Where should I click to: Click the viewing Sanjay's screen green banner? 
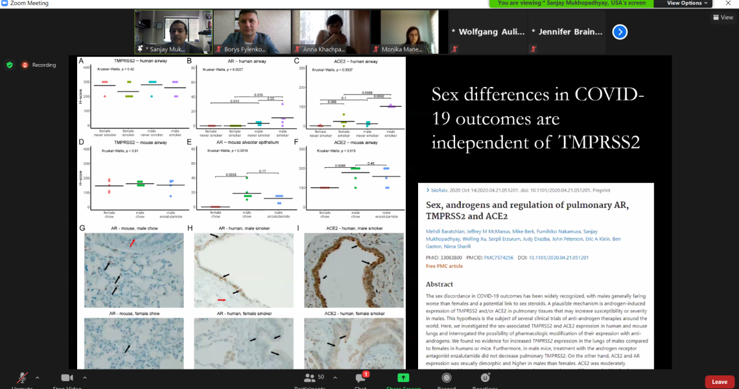pyautogui.click(x=571, y=3)
